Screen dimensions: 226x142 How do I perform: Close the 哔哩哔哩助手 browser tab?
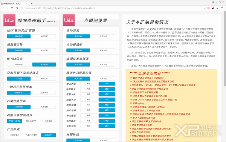[x=27, y=3]
